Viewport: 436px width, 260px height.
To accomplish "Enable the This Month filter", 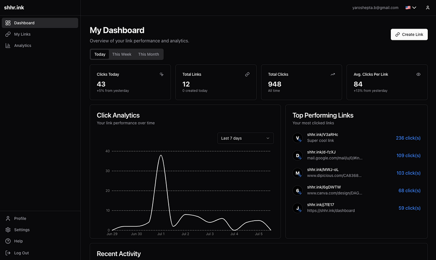I will coord(148,54).
